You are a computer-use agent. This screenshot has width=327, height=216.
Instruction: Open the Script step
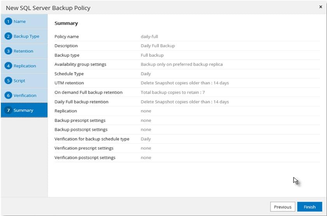point(24,81)
